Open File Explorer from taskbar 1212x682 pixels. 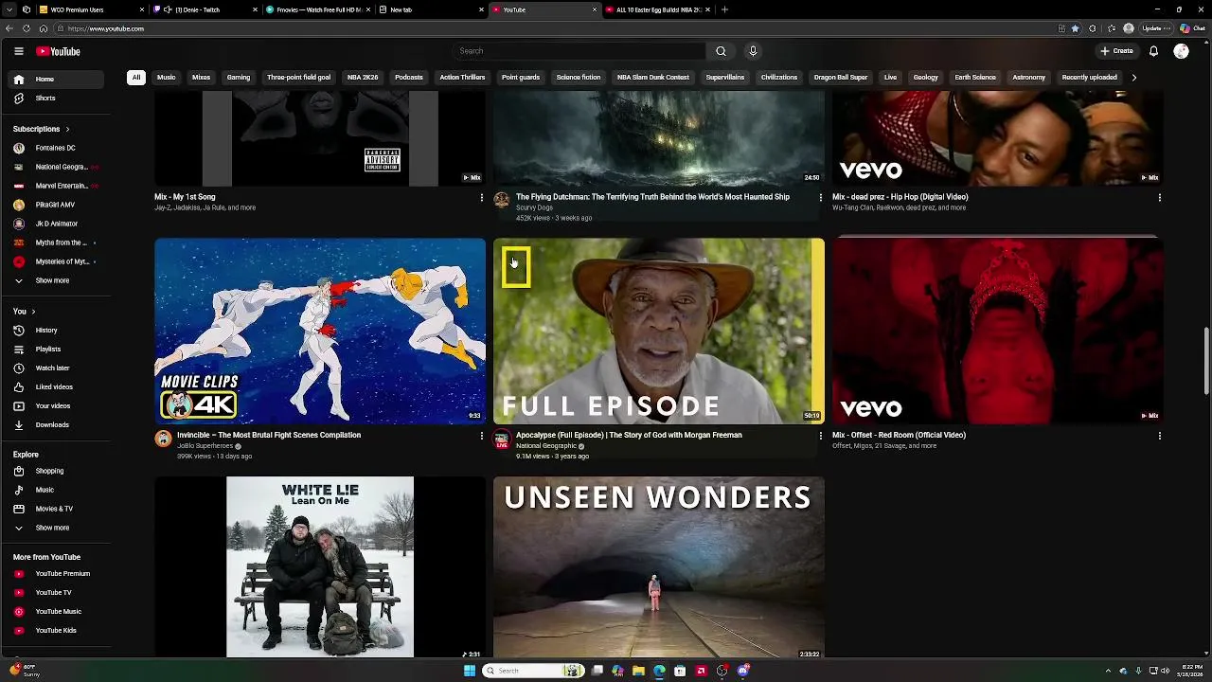(x=638, y=671)
